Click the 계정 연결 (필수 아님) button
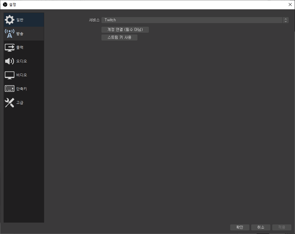The image size is (295, 234). coord(125,29)
